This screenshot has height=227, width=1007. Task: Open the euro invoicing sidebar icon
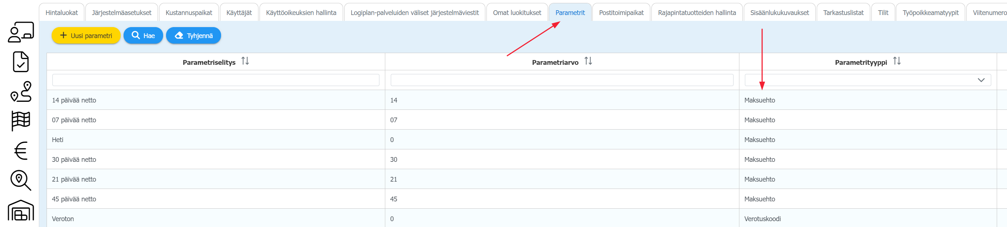click(x=21, y=151)
